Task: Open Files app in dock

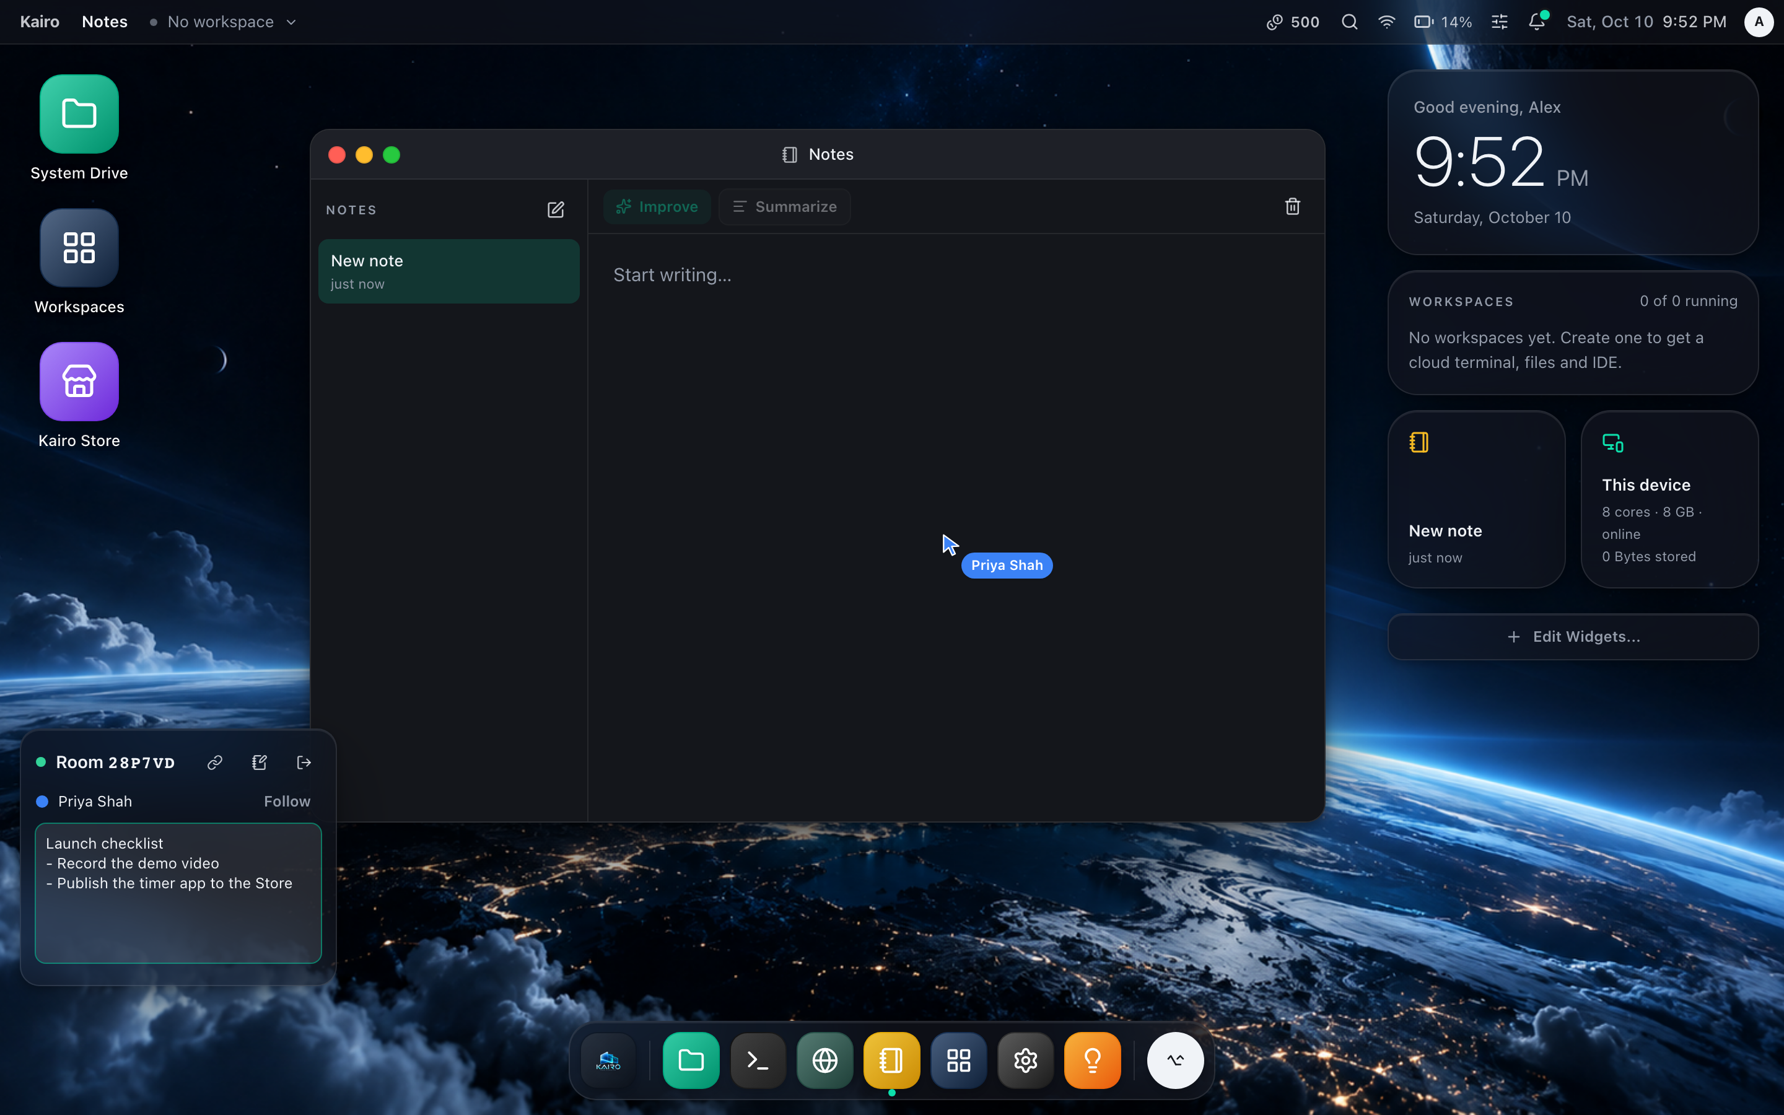Action: pos(691,1060)
